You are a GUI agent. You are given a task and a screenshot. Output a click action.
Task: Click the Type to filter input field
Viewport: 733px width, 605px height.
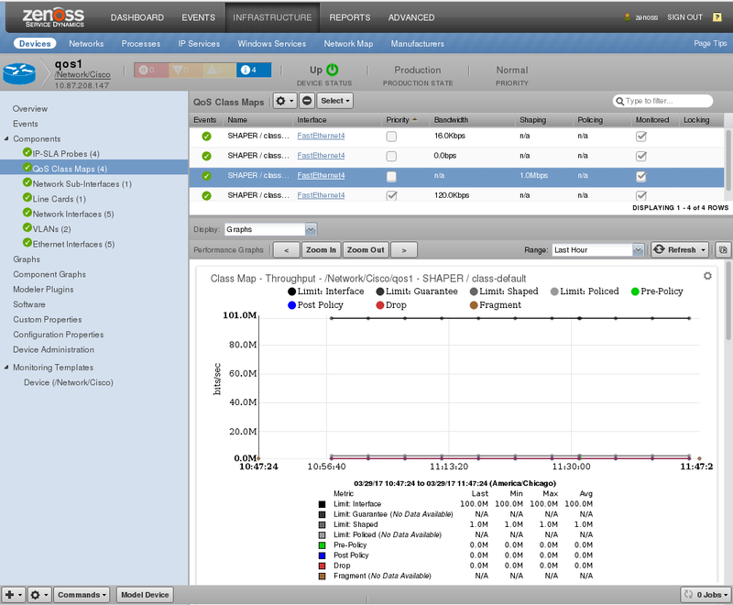[662, 101]
